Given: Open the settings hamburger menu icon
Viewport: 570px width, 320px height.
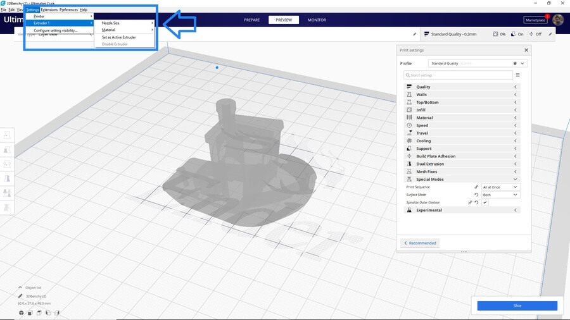Looking at the screenshot, I should 517,75.
